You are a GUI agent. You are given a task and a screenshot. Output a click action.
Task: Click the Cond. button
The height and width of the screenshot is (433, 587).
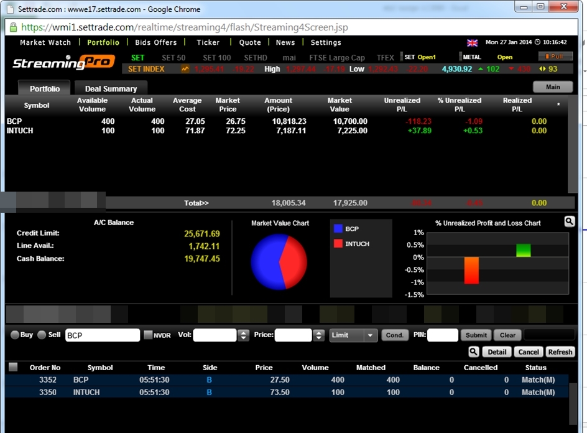click(395, 335)
